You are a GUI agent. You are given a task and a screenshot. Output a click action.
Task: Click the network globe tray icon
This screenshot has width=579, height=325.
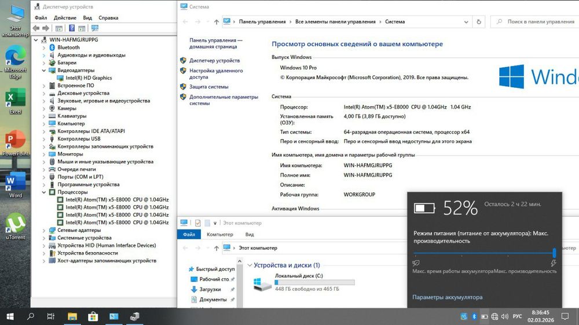pos(495,316)
